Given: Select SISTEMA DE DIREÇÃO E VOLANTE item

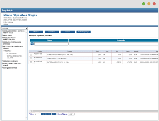Looking at the screenshot, I should [15, 57].
